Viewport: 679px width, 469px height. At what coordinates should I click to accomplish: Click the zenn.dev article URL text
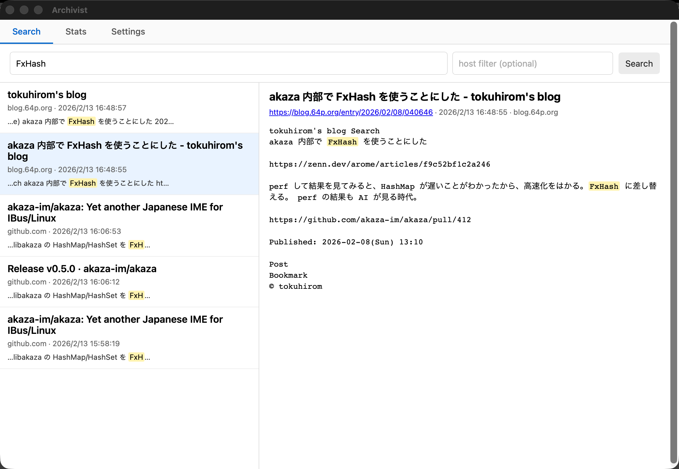379,164
